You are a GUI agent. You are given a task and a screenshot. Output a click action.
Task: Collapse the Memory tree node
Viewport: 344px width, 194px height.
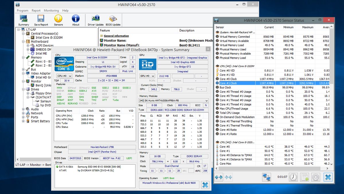[24, 57]
